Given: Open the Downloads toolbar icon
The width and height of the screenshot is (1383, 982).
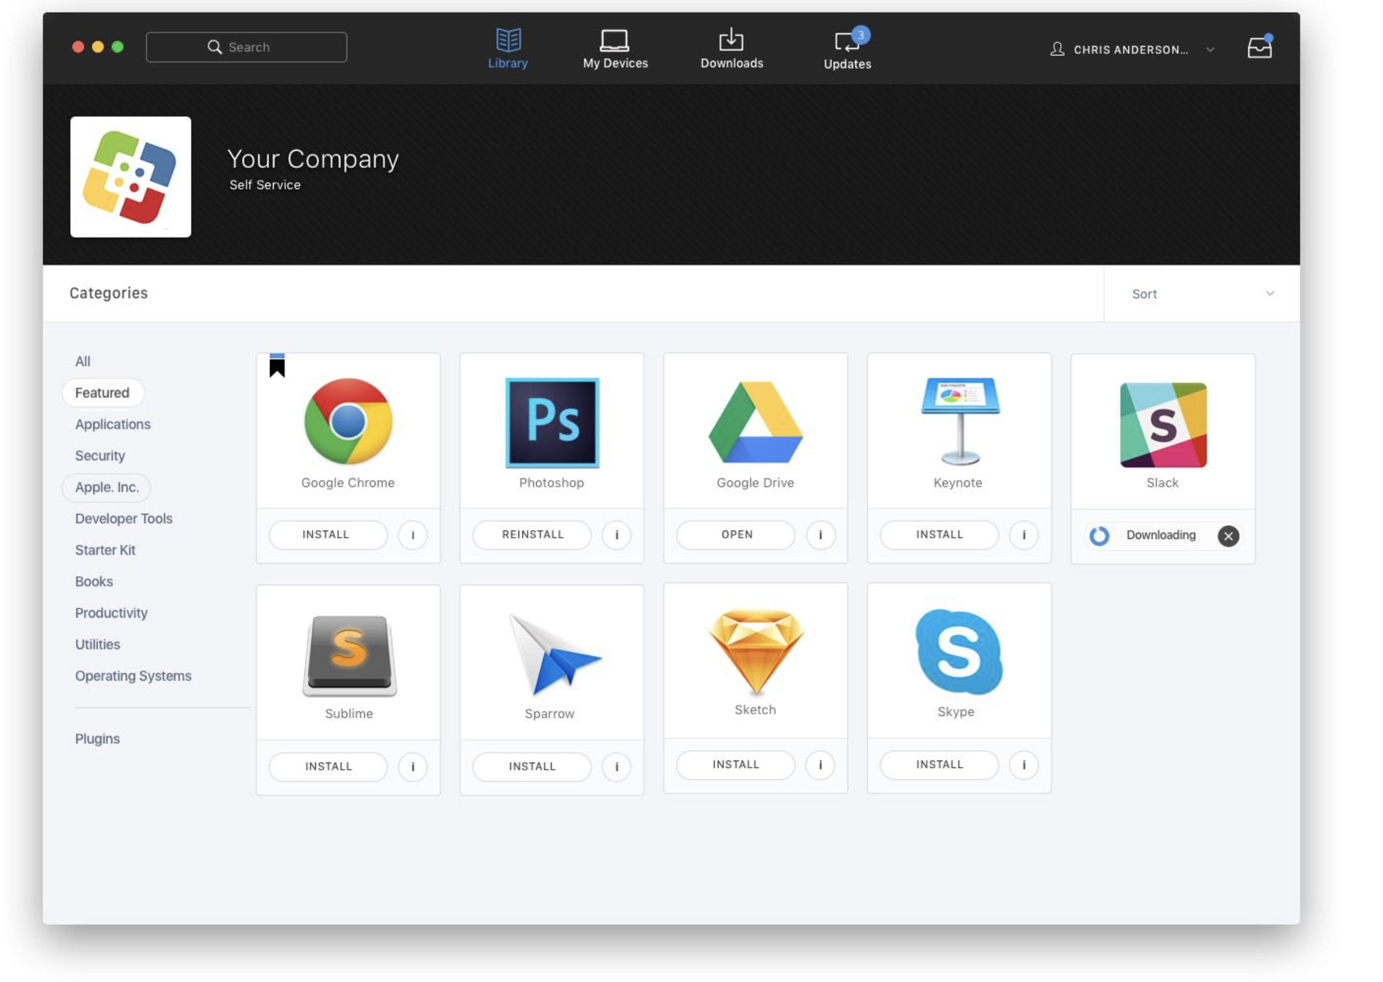Looking at the screenshot, I should pos(731,40).
